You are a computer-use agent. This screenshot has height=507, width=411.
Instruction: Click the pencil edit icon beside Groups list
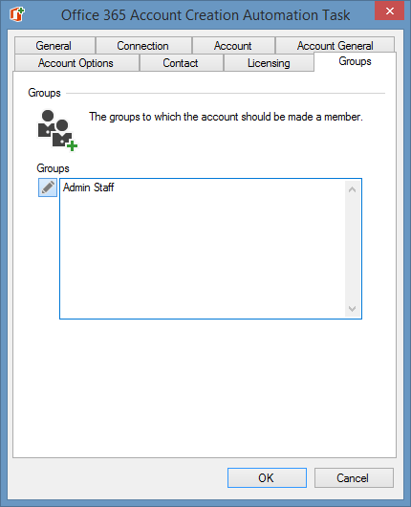(x=48, y=187)
